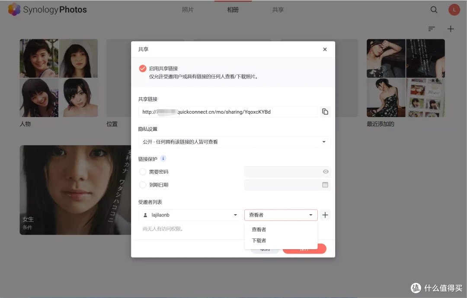The height and width of the screenshot is (298, 467).
Task: Open the 隐私设置 privacy dropdown
Action: (234, 142)
